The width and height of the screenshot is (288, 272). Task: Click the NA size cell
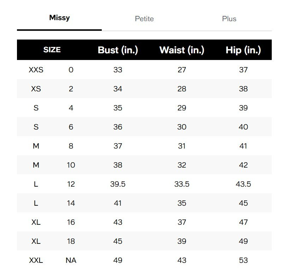click(x=71, y=260)
